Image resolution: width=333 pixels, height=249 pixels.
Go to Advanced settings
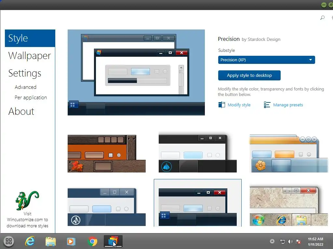click(25, 87)
